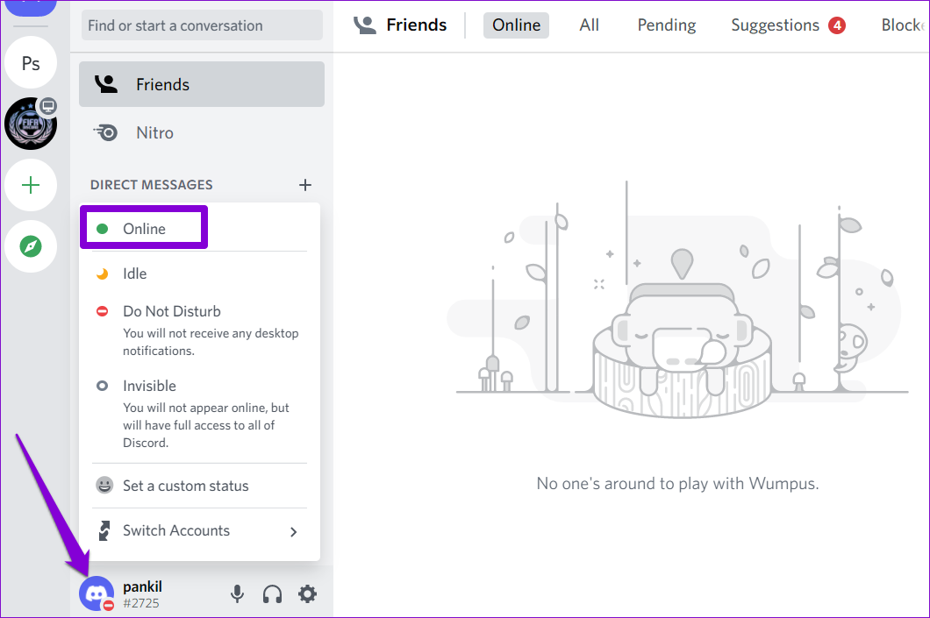Expand the Switch Accounts submenu arrow
This screenshot has width=930, height=618.
(294, 531)
